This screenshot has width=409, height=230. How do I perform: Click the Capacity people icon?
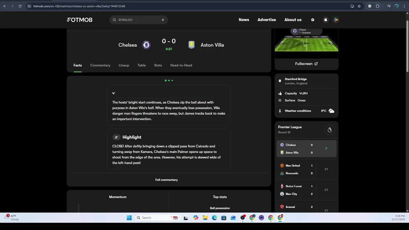click(x=280, y=93)
